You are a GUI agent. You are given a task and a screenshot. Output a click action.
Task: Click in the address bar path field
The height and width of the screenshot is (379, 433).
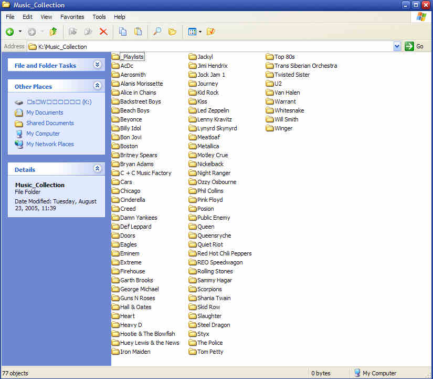tap(210, 46)
